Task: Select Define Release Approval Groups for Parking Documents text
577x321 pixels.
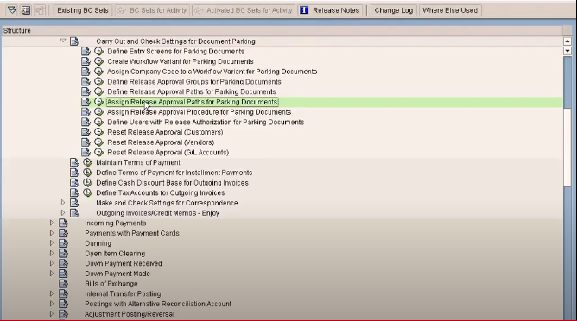Action: [194, 82]
